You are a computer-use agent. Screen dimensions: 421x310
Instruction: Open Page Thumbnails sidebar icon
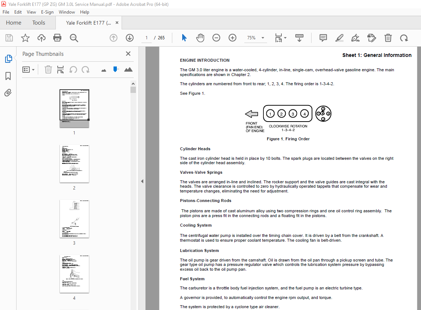pos(8,58)
